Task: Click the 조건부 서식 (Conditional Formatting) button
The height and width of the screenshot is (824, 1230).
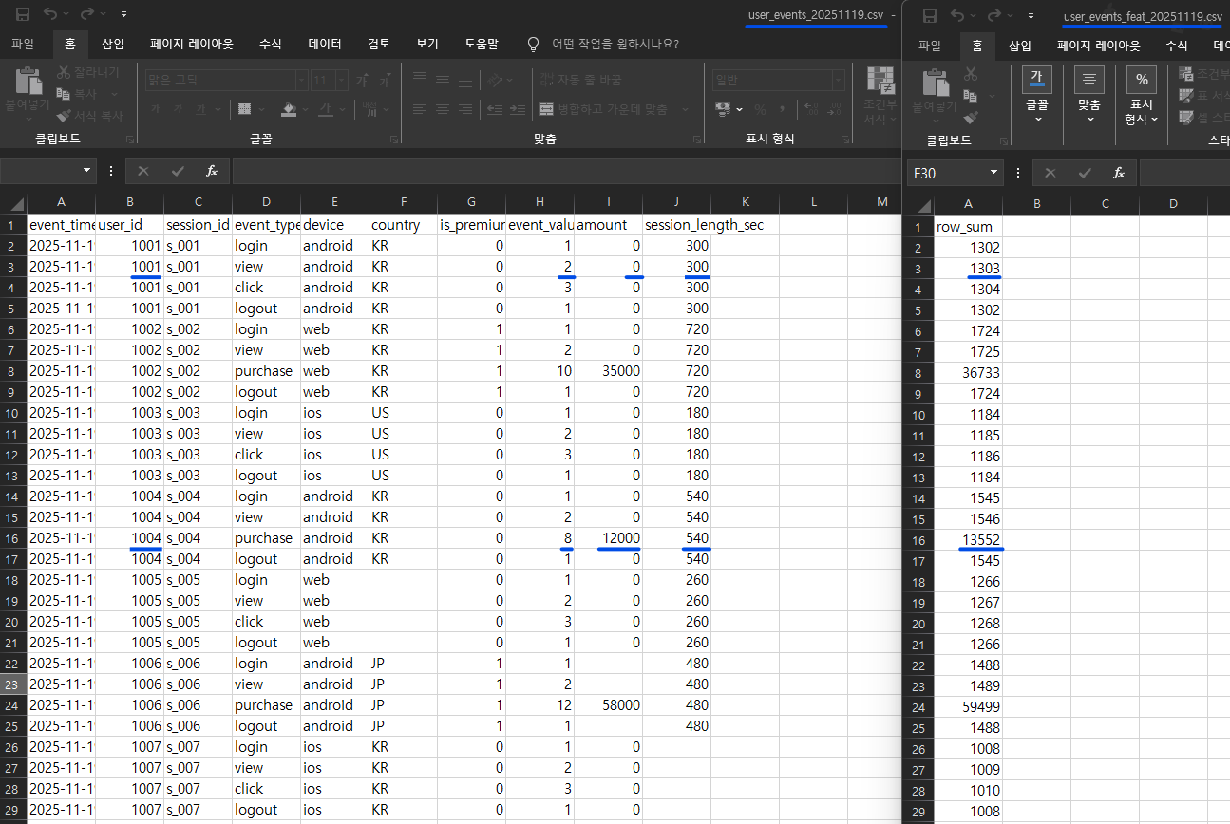Action: point(880,95)
